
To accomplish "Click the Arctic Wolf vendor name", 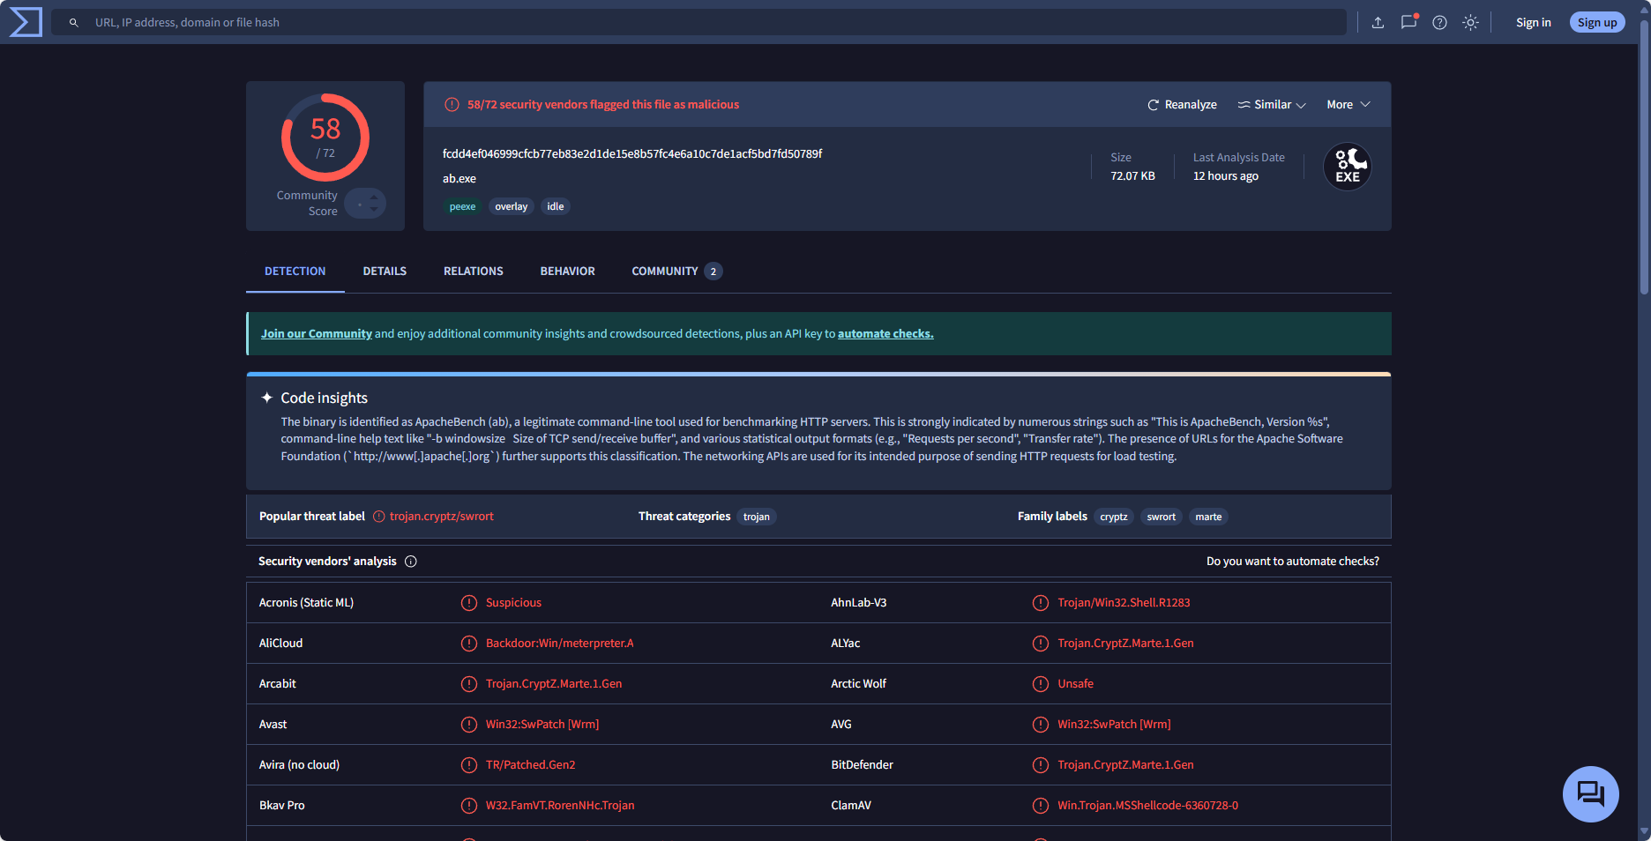I will click(x=858, y=684).
